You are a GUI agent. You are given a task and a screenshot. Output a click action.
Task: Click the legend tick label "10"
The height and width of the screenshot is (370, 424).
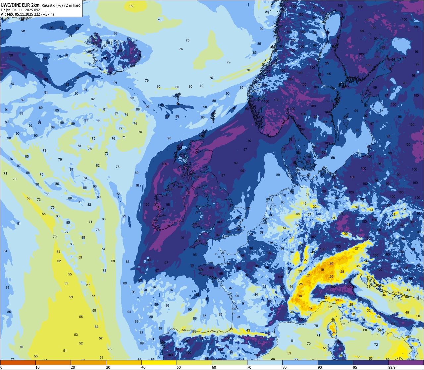[x=37, y=367]
